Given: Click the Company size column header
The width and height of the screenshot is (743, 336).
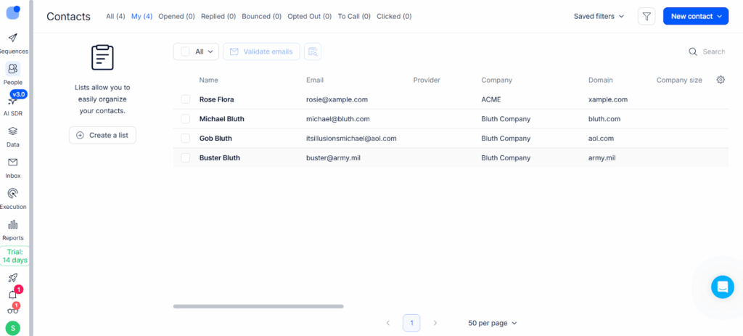Looking at the screenshot, I should tap(679, 80).
